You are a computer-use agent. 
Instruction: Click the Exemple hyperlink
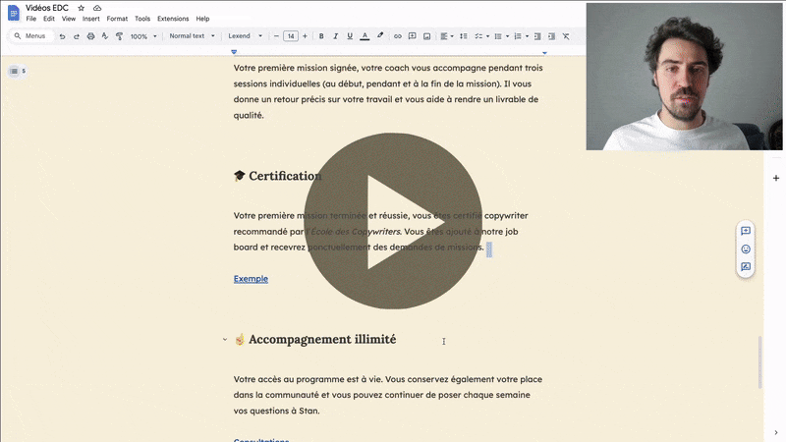251,279
